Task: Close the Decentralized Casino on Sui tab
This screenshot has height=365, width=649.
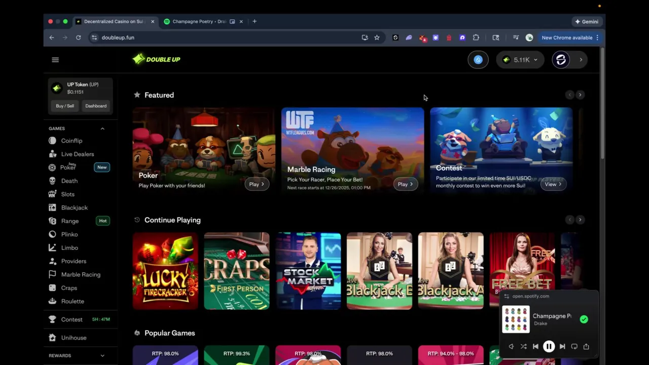Action: pyautogui.click(x=153, y=21)
